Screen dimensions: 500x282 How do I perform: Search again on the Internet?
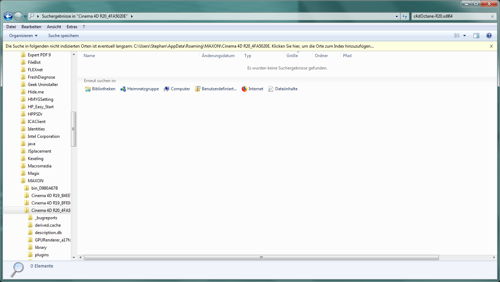252,89
